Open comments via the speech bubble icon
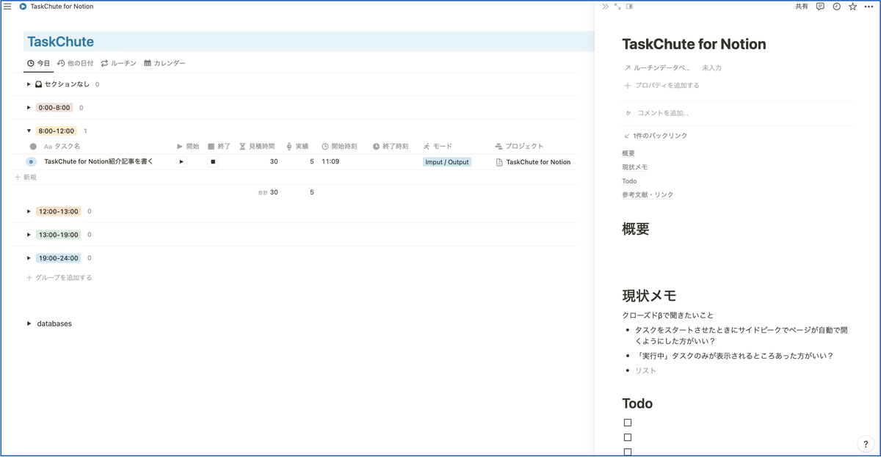 pos(819,6)
